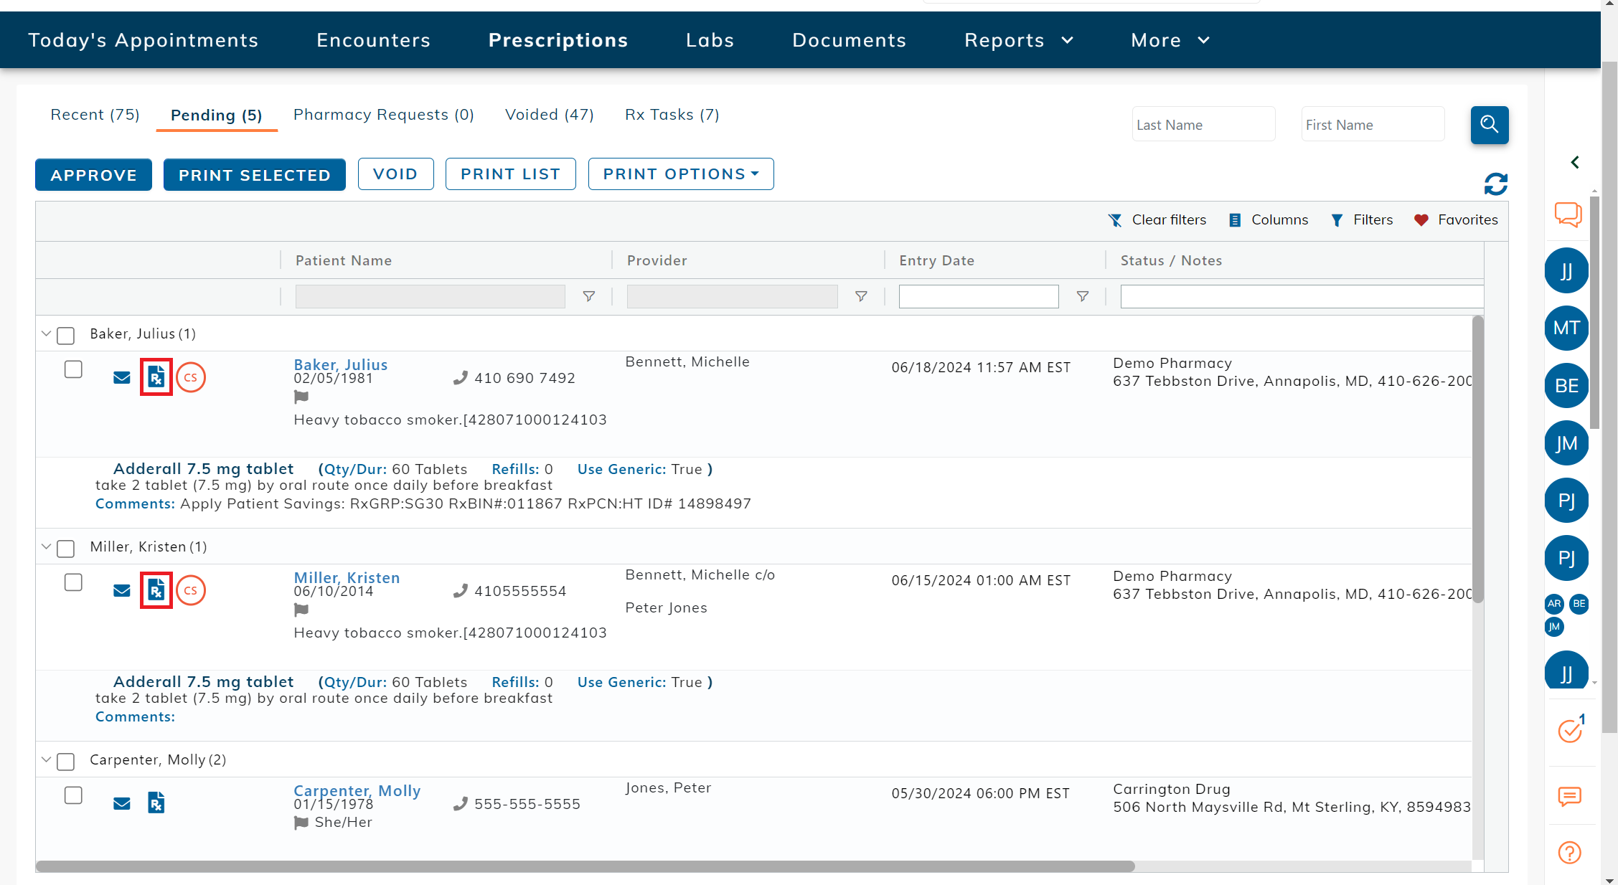Screen dimensions: 1618x885
Task: Open the Columns chooser
Action: [1269, 220]
